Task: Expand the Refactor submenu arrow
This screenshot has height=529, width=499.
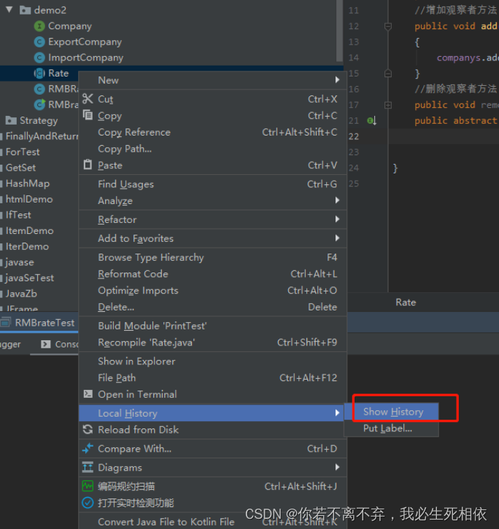Action: pos(337,219)
